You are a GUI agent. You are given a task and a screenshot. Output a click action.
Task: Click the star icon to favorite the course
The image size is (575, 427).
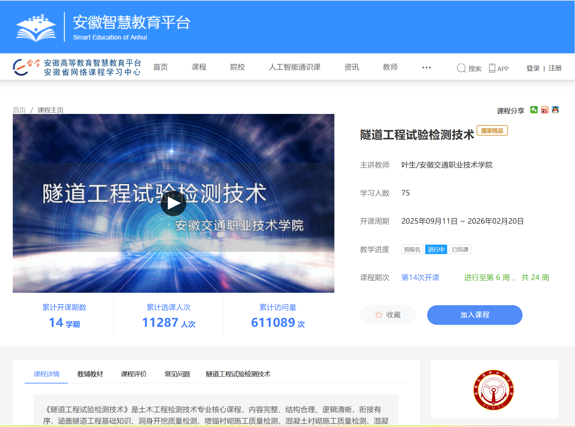379,315
